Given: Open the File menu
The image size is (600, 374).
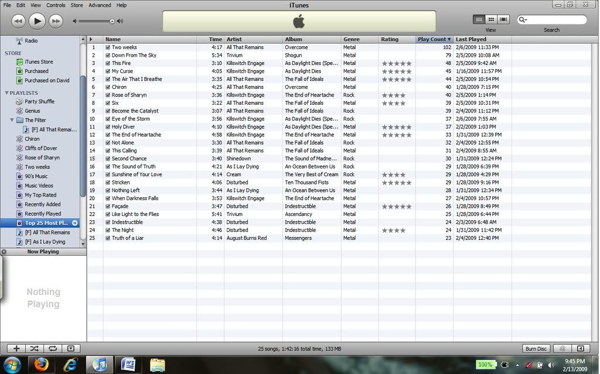Looking at the screenshot, I should pos(7,5).
